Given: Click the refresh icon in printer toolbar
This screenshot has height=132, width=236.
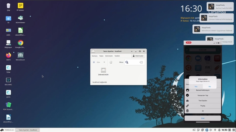Looking at the screenshot, I should [111, 62].
